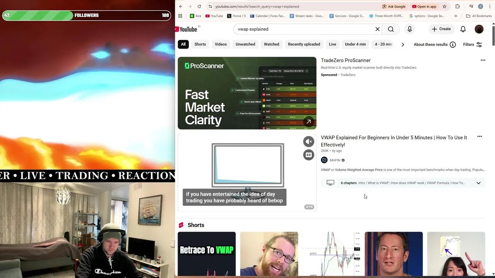This screenshot has width=495, height=278.
Task: Open the short with the pointing woman
Action: [x=456, y=254]
